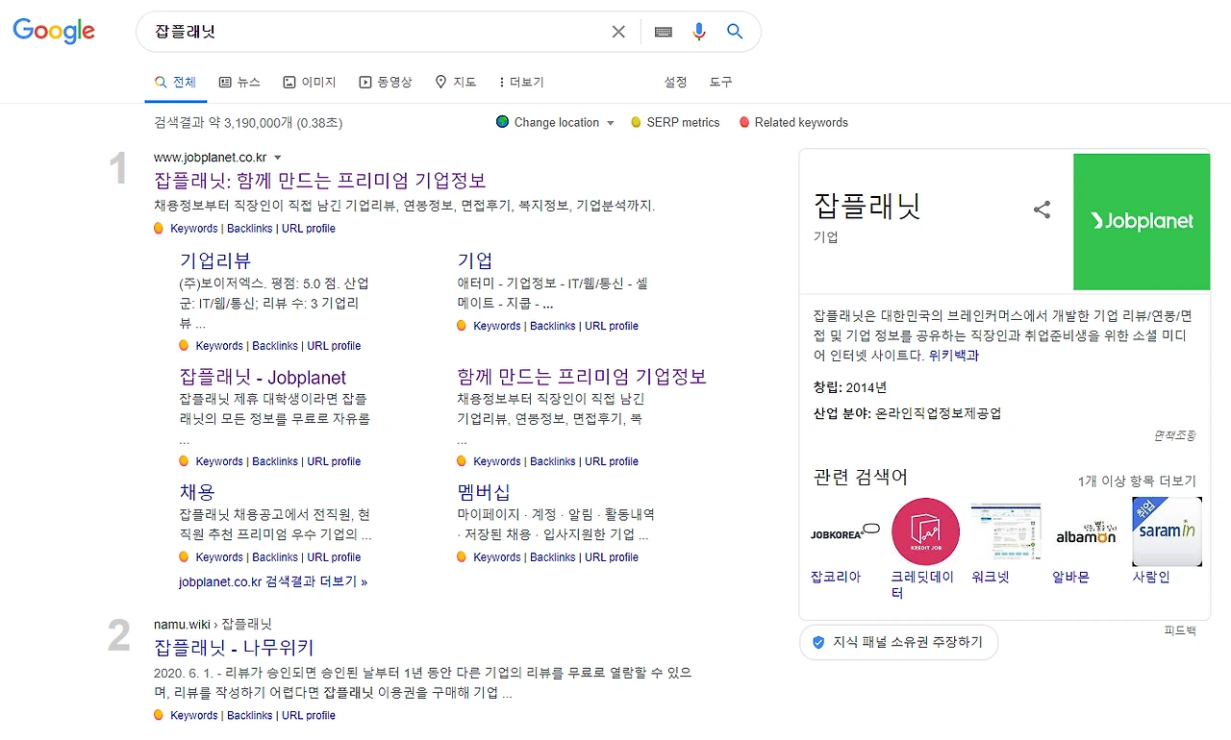This screenshot has width=1231, height=740.
Task: Go to the Google homepage logo
Action: click(54, 31)
